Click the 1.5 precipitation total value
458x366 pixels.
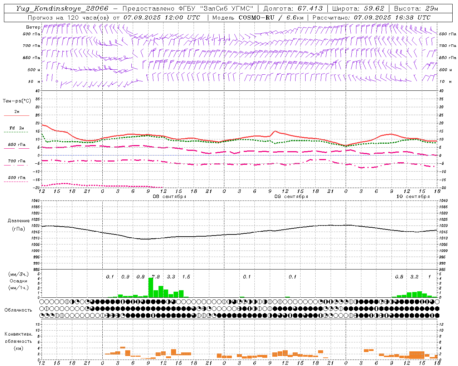click(186, 277)
